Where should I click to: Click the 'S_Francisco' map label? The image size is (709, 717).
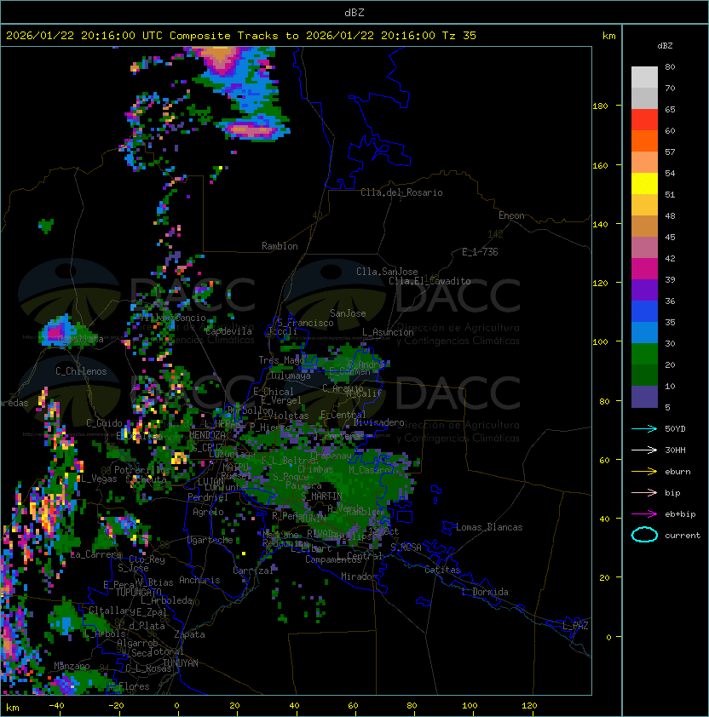[x=305, y=323]
